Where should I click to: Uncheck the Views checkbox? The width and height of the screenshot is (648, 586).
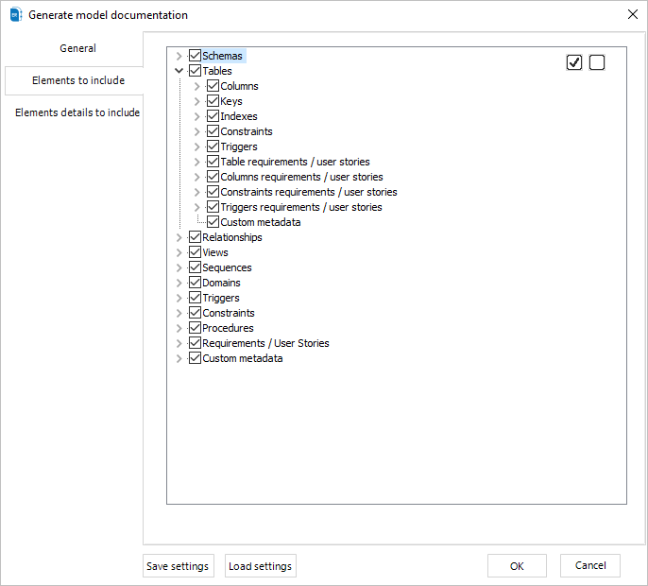pos(195,252)
